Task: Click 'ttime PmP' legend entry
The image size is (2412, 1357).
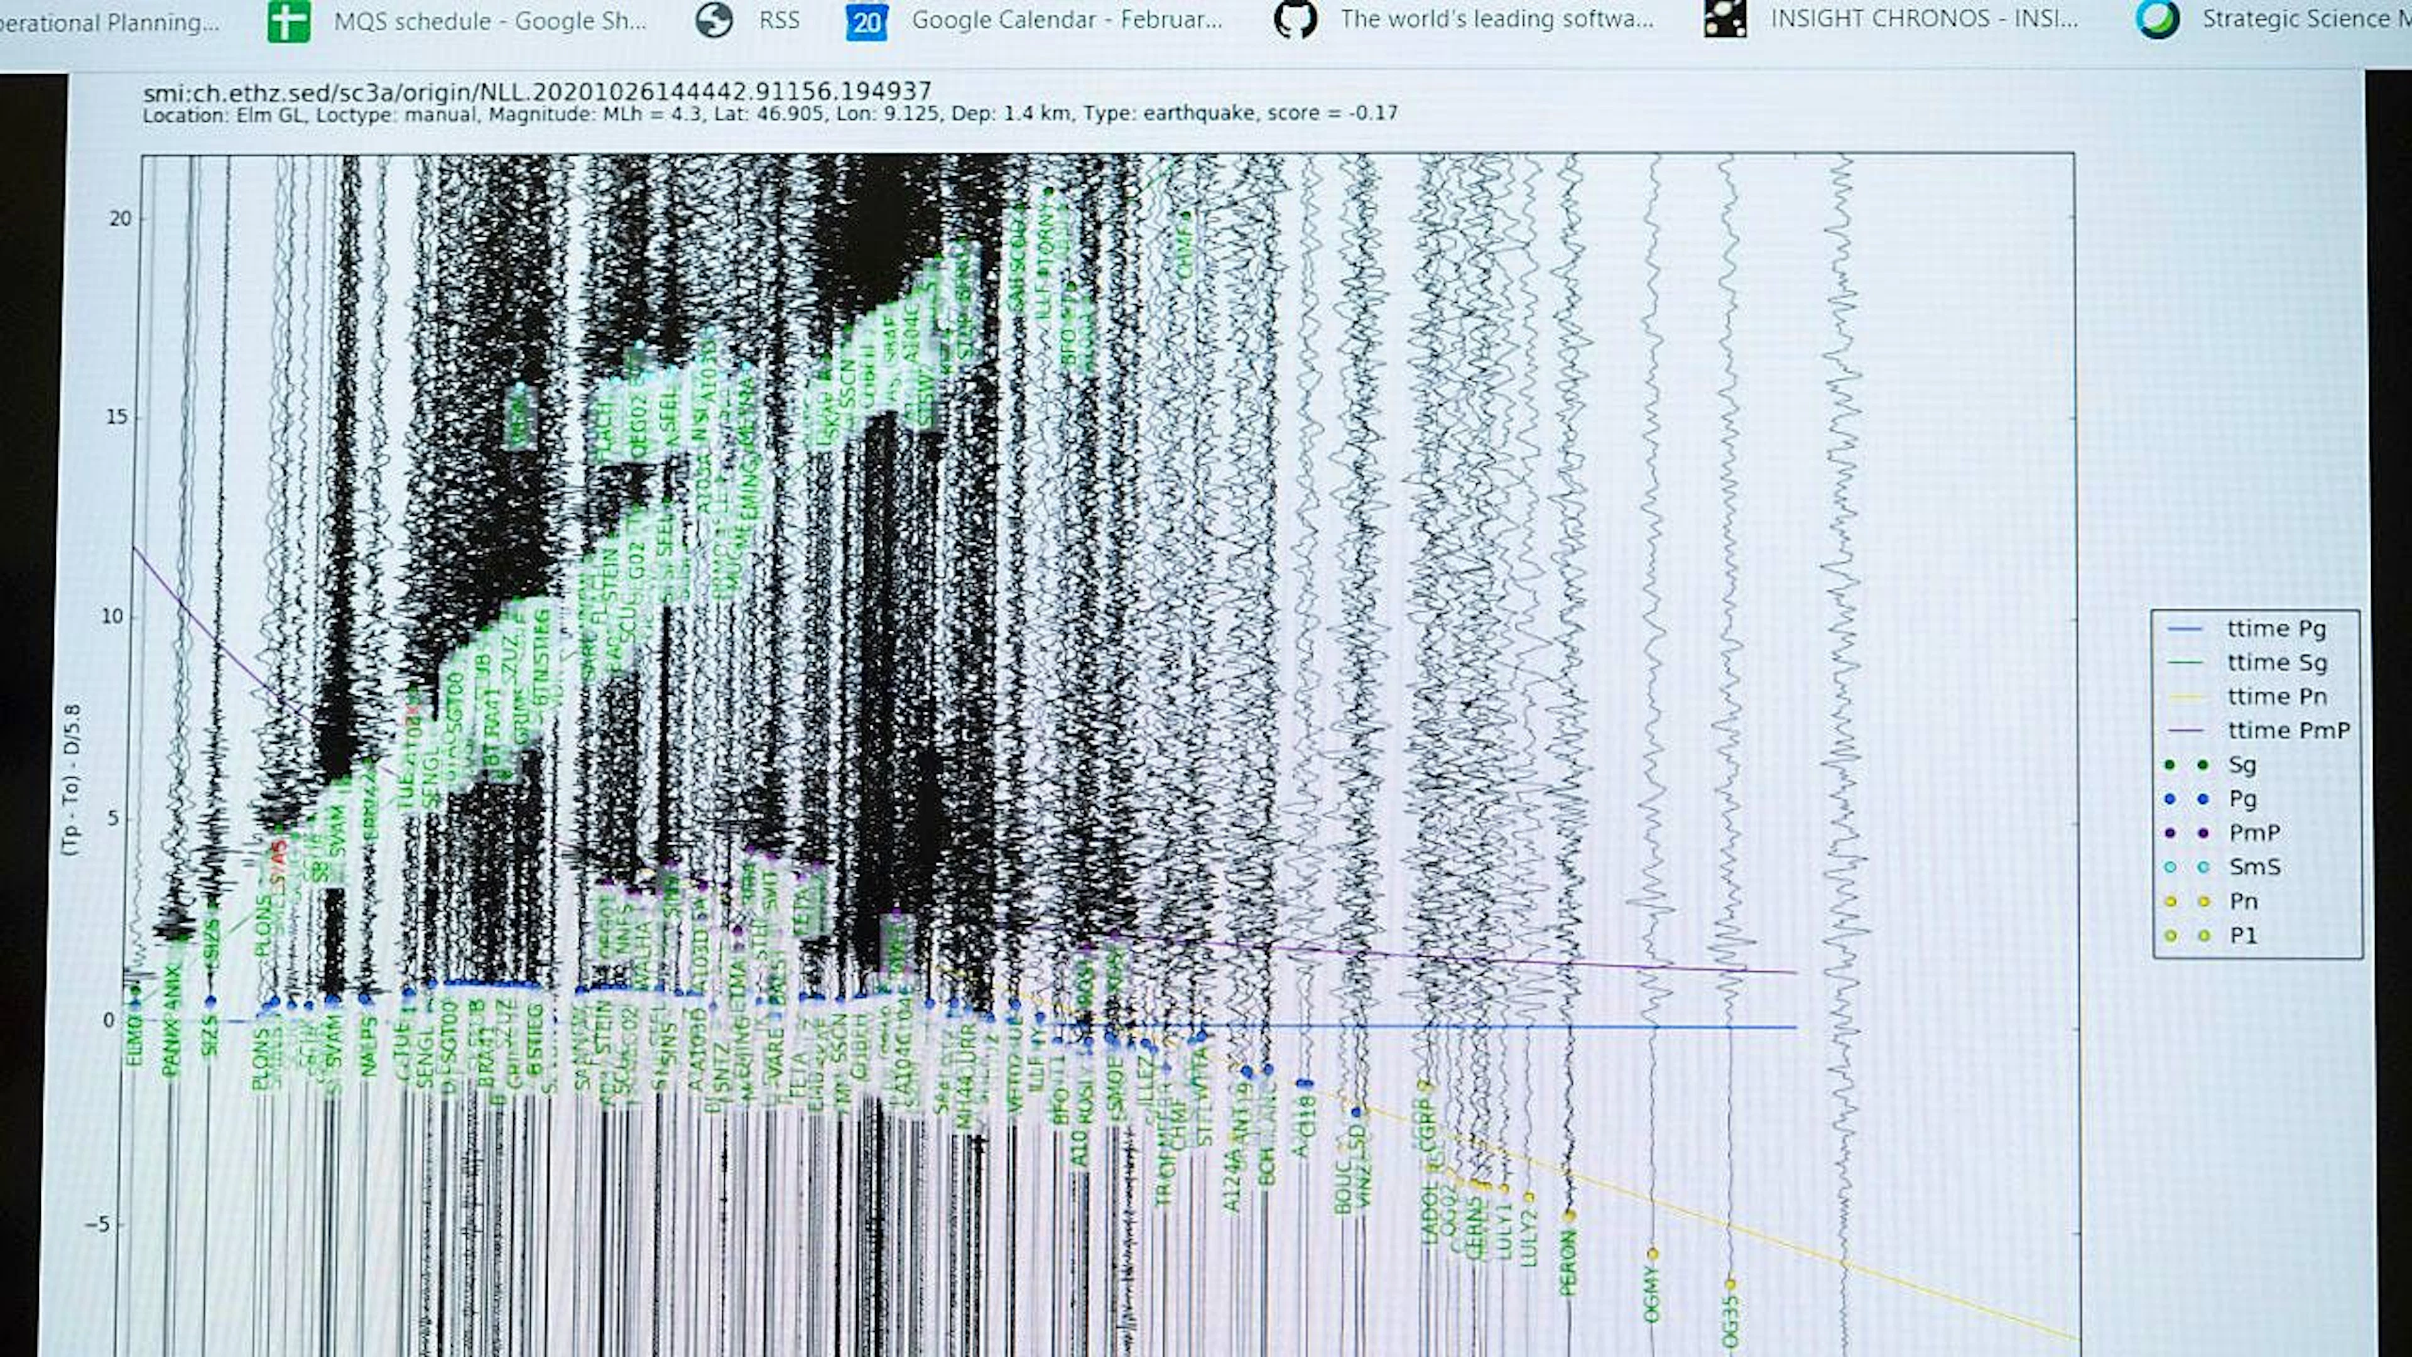Action: coord(2259,731)
